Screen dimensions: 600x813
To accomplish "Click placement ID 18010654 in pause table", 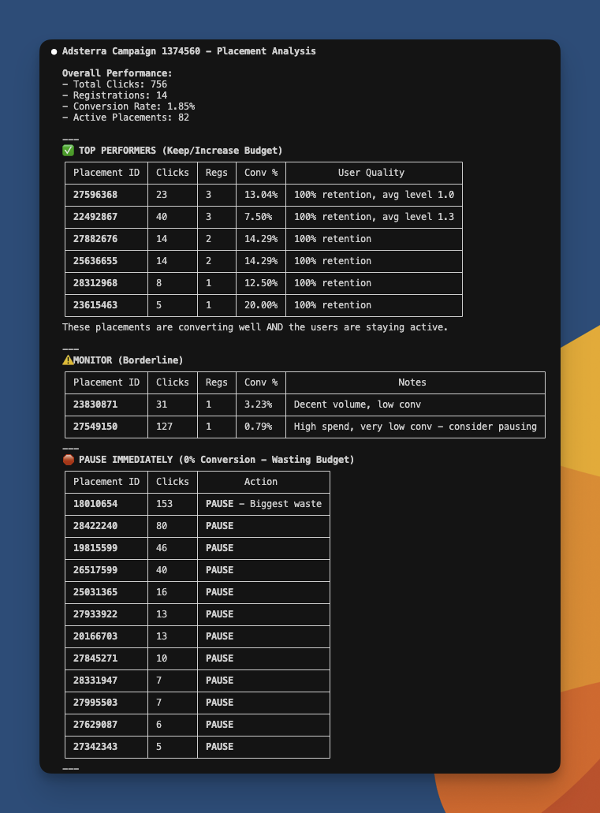I will (x=95, y=503).
